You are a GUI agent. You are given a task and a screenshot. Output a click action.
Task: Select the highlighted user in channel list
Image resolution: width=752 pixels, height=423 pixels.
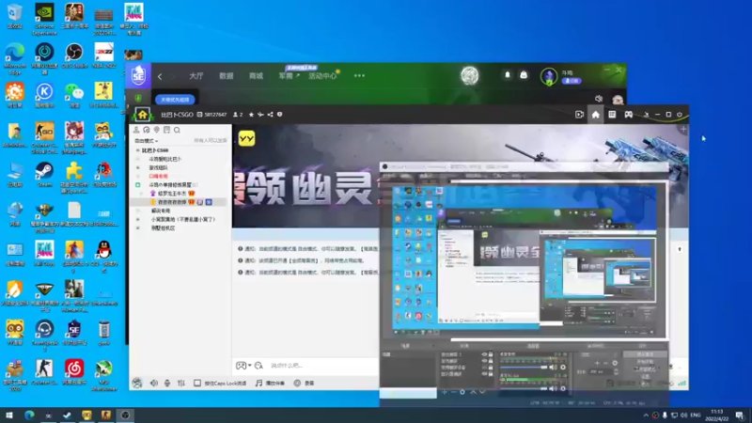tap(179, 202)
